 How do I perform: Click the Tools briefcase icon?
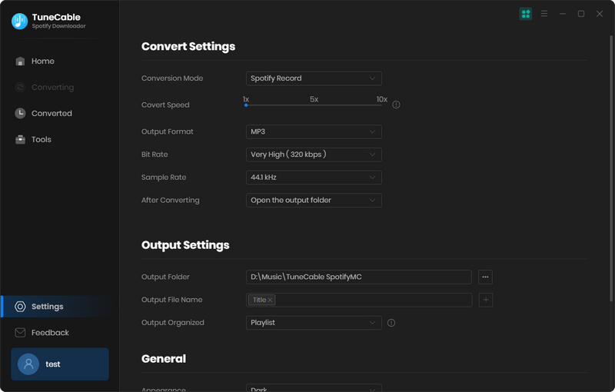(x=20, y=140)
